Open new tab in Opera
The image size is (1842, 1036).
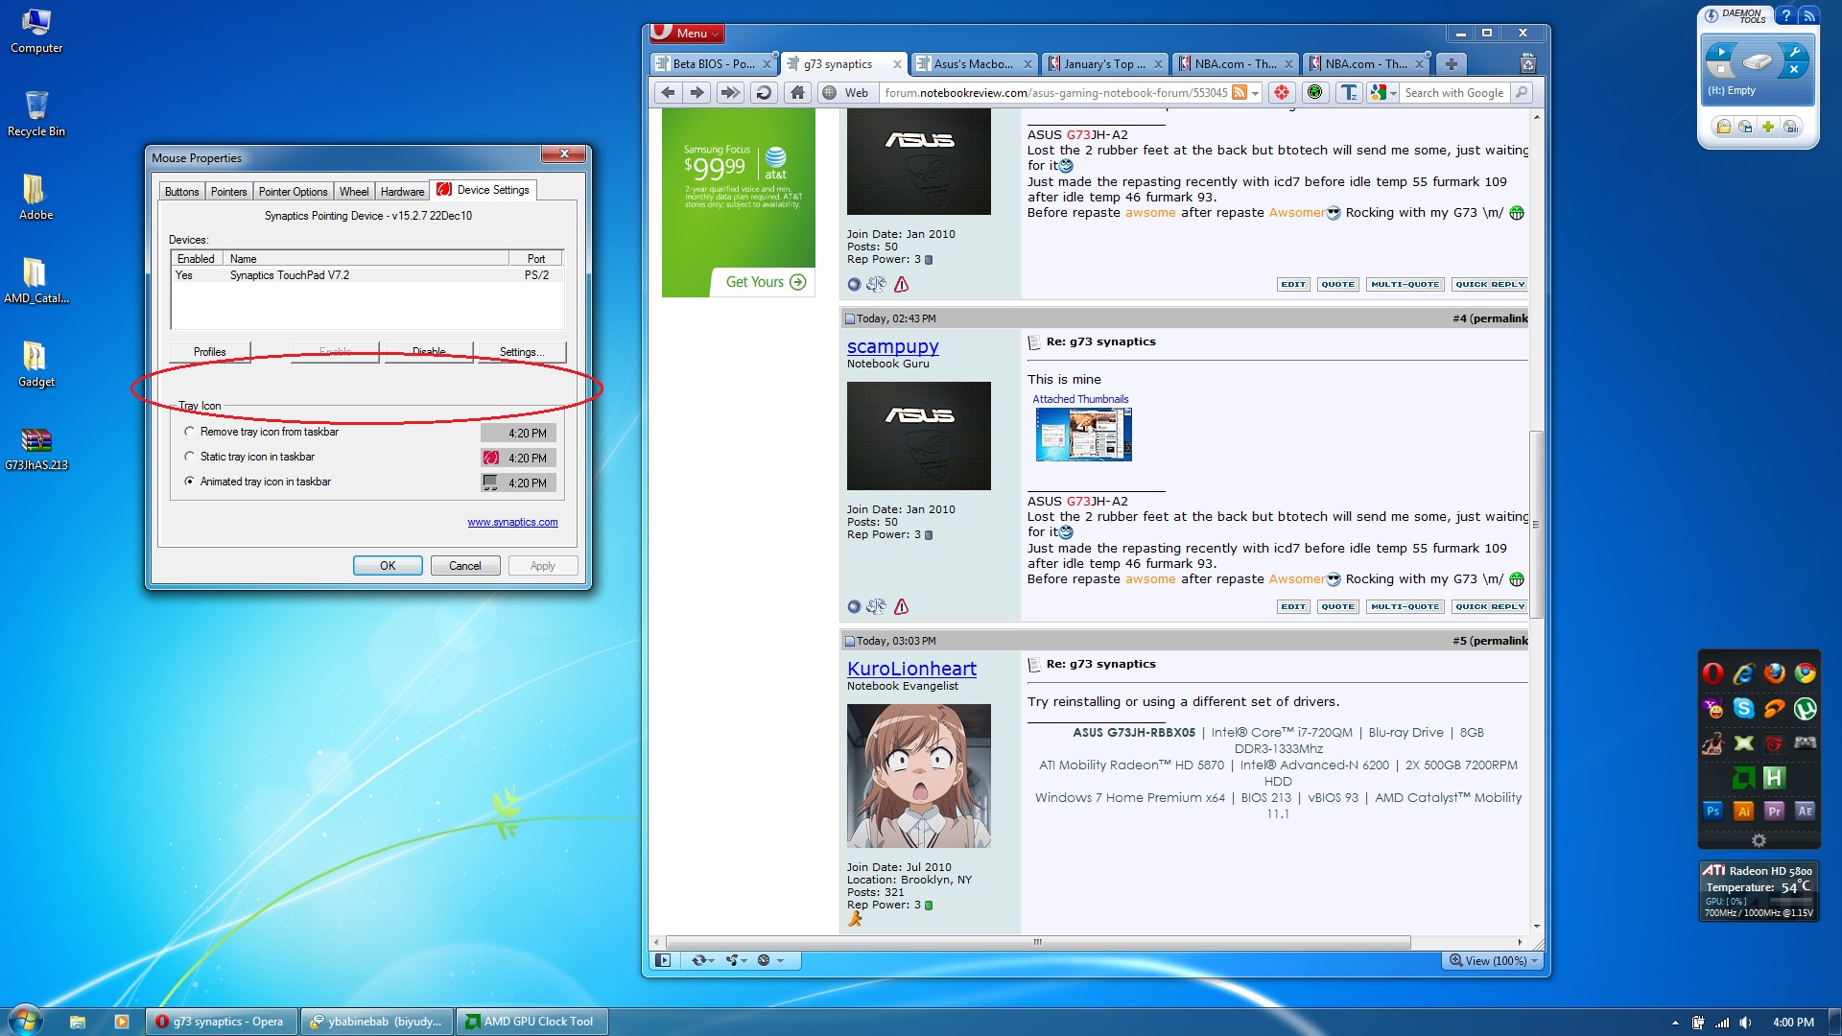(1451, 64)
